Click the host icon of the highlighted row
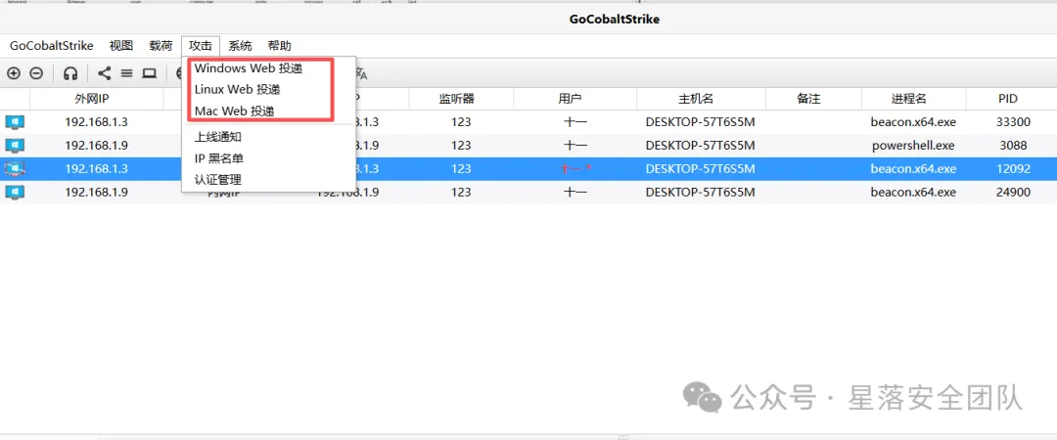The height and width of the screenshot is (440, 1057). [x=15, y=169]
